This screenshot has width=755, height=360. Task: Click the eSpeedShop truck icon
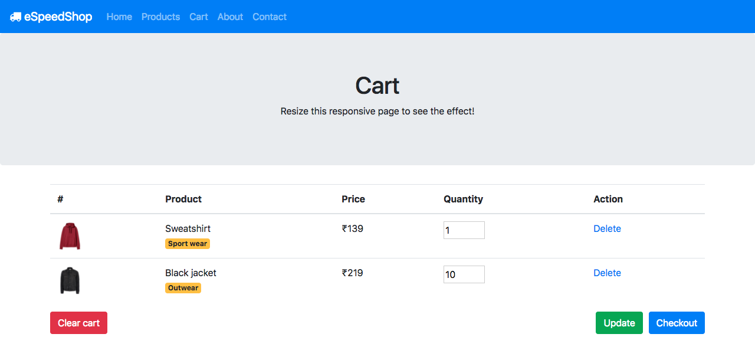coord(17,17)
